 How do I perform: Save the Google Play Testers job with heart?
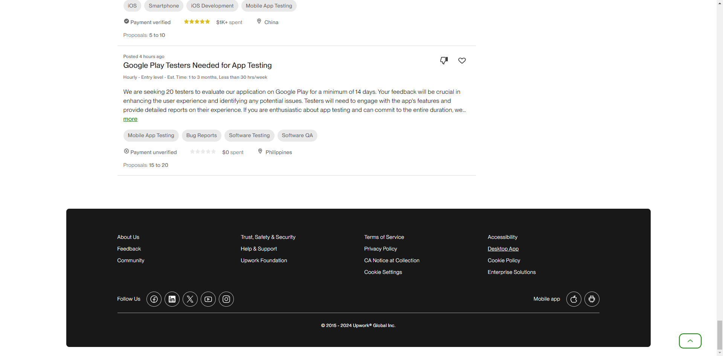tap(462, 61)
